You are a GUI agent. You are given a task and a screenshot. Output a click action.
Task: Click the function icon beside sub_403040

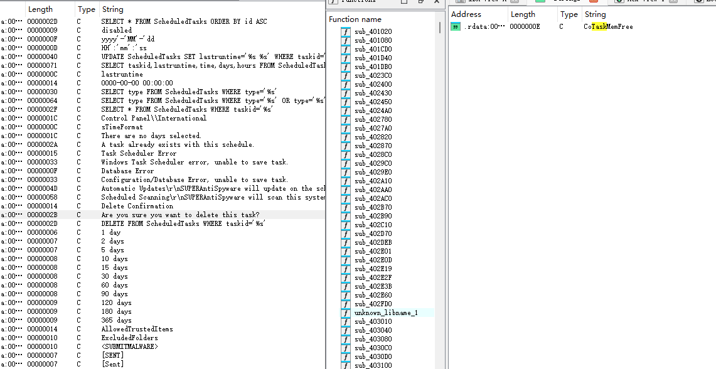pos(346,330)
